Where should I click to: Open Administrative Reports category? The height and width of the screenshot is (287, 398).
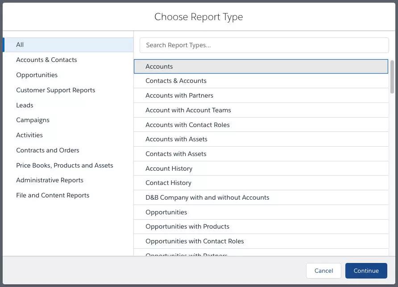[x=50, y=180]
